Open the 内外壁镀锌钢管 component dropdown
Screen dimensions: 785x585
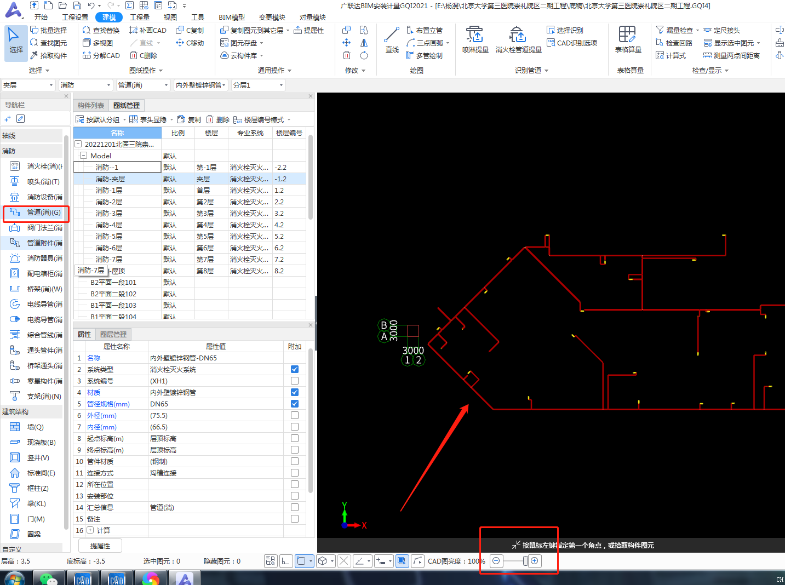[x=200, y=85]
